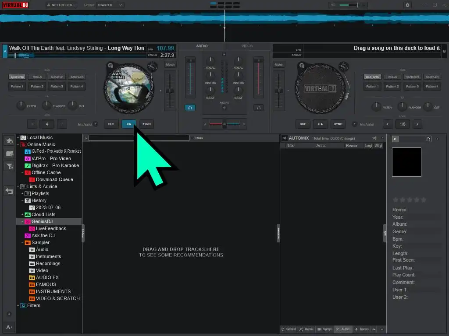Open the Sampler bottom tab
The image size is (449, 336).
325,329
